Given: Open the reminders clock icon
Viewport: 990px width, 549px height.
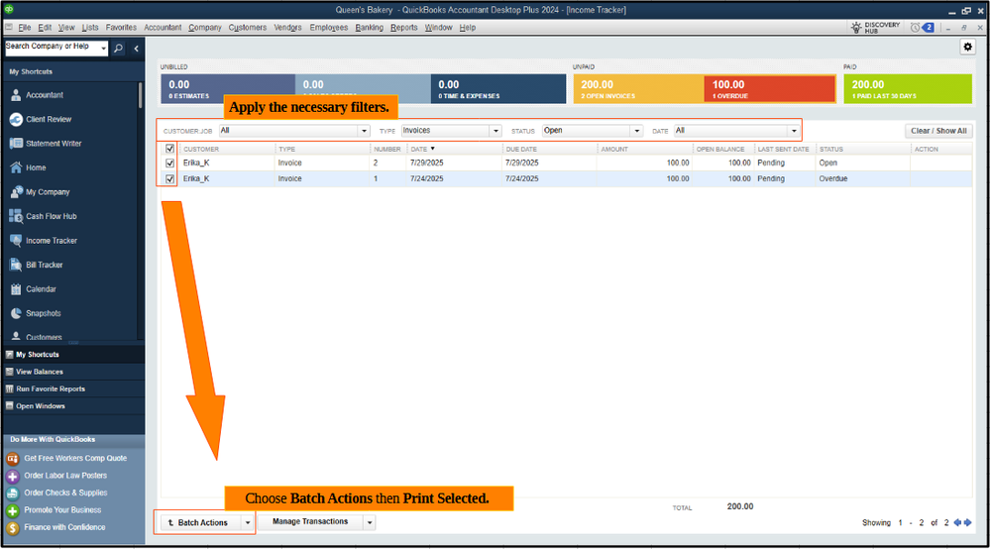Looking at the screenshot, I should [x=915, y=27].
